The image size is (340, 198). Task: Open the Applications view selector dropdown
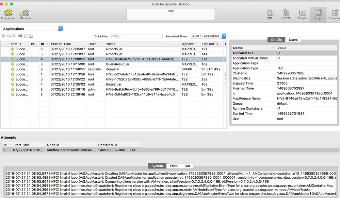[x=61, y=29]
